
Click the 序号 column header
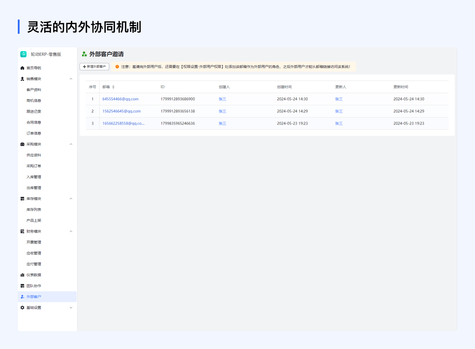(x=92, y=87)
